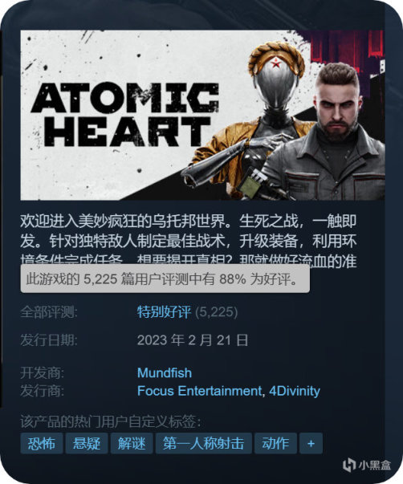
Task: Select the 悬疑 tag
Action: coord(87,443)
